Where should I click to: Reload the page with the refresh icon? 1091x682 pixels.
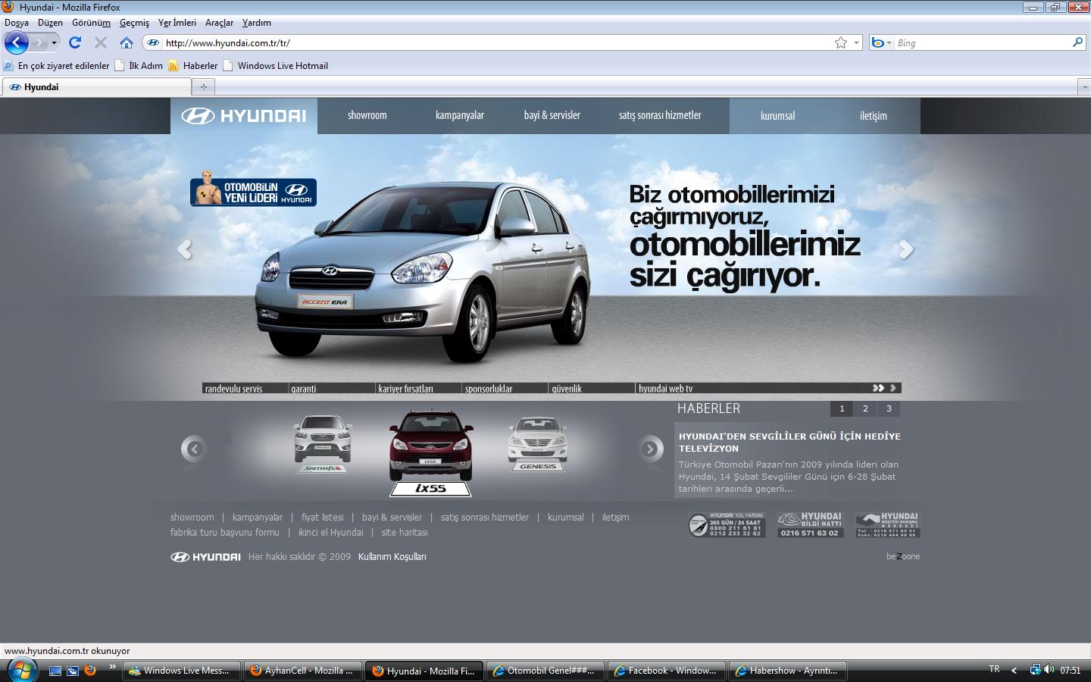75,42
